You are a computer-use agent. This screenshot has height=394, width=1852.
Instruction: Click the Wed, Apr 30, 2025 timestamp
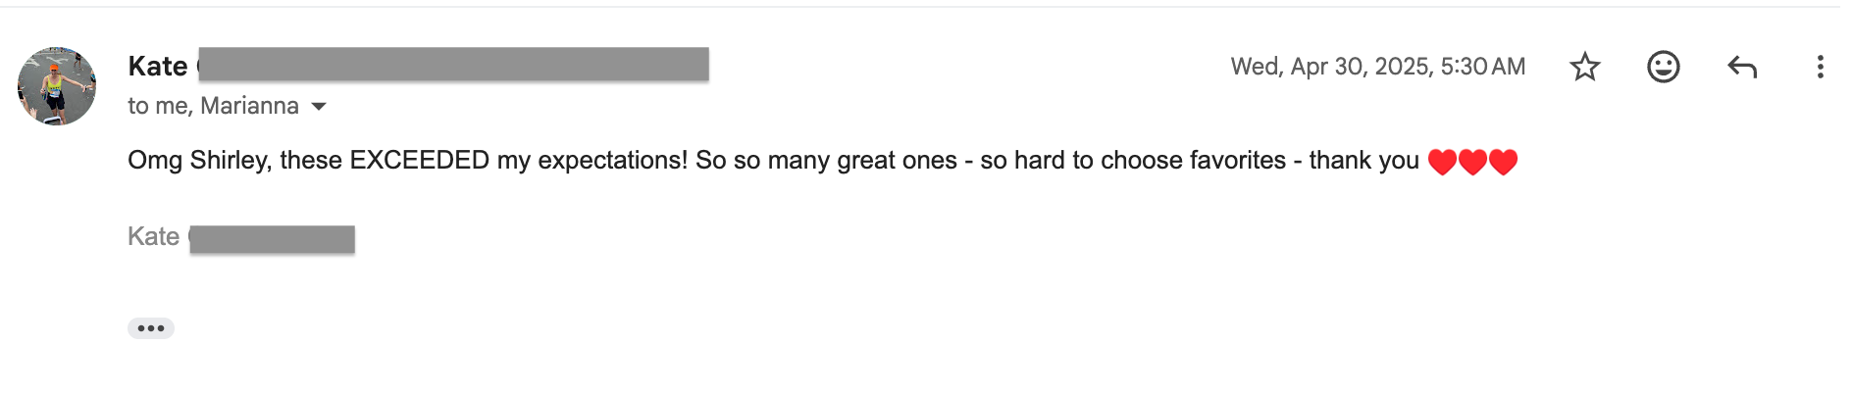[x=1377, y=67]
